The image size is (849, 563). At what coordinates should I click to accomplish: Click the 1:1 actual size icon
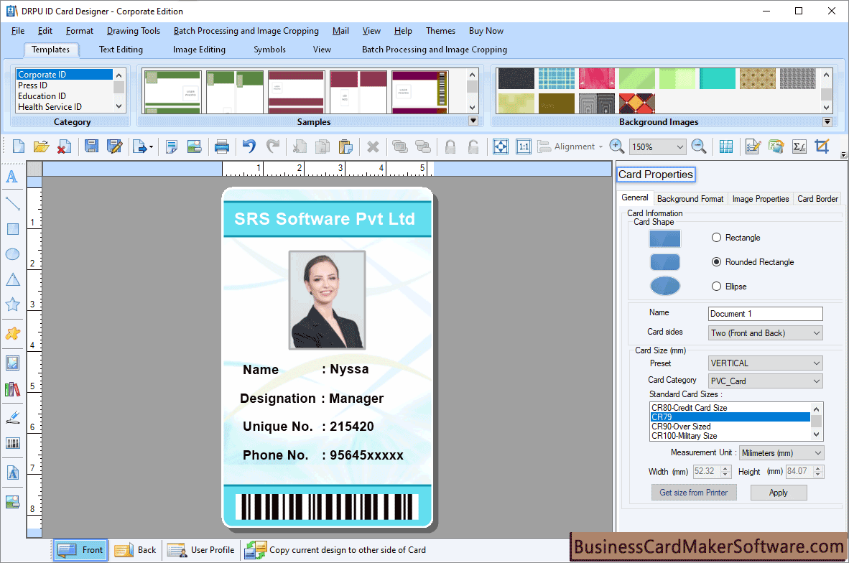coord(524,146)
